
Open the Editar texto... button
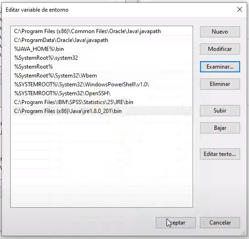point(220,154)
